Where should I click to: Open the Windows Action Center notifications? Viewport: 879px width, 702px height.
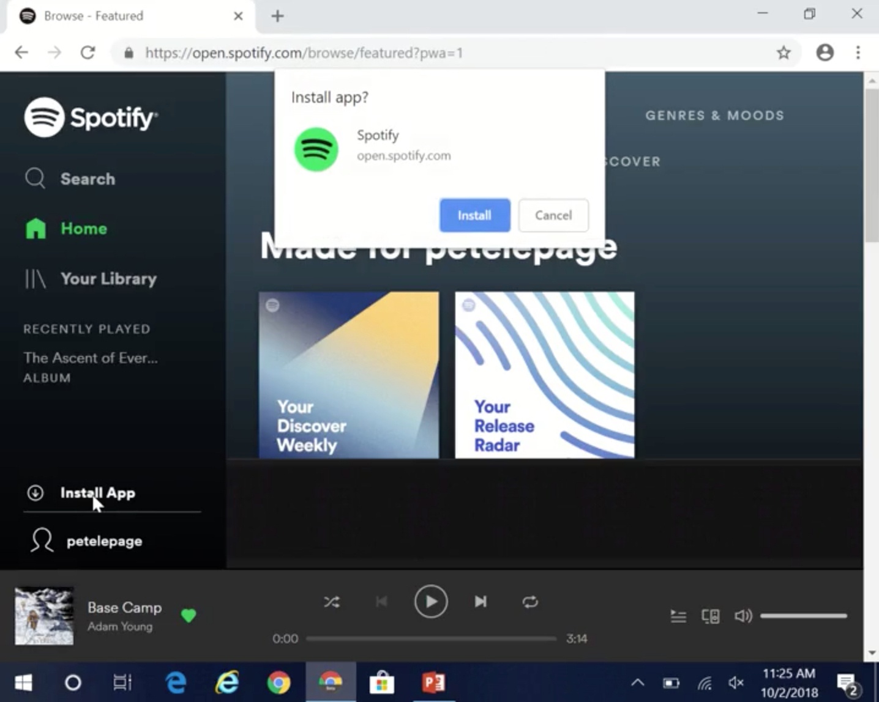click(848, 684)
